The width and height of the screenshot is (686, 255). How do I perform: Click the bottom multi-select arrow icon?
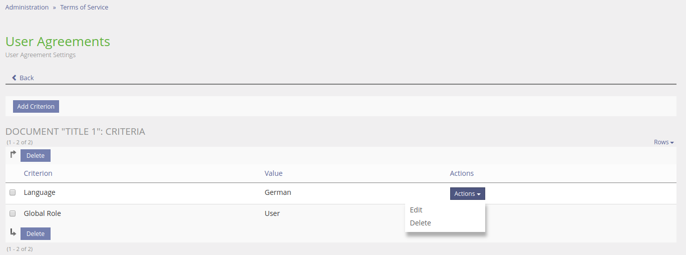coord(14,232)
